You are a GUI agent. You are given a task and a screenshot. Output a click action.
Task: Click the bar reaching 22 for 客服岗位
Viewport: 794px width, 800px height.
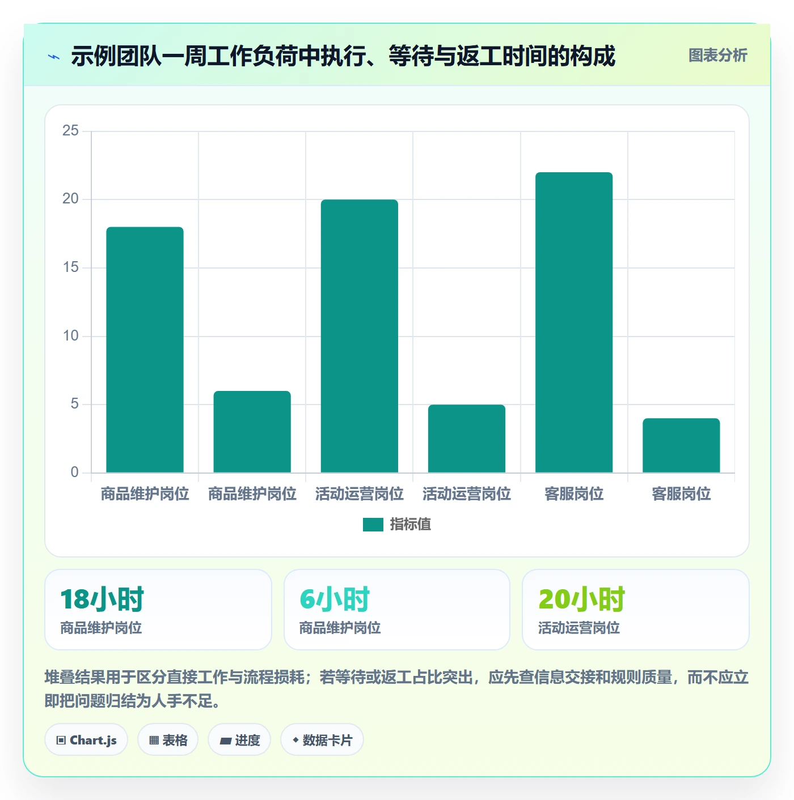574,322
